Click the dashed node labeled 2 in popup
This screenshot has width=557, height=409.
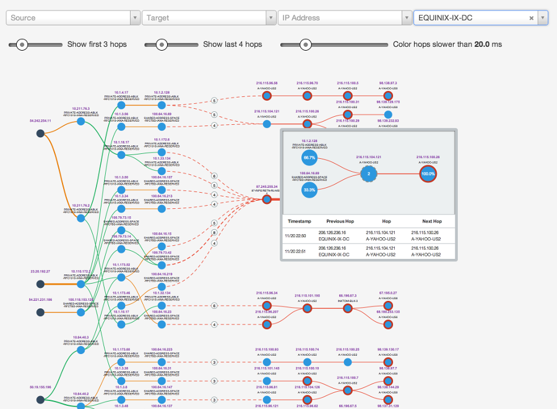coord(369,174)
